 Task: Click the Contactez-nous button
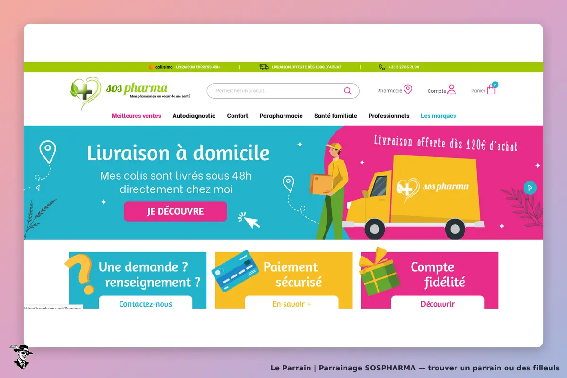[x=146, y=302]
